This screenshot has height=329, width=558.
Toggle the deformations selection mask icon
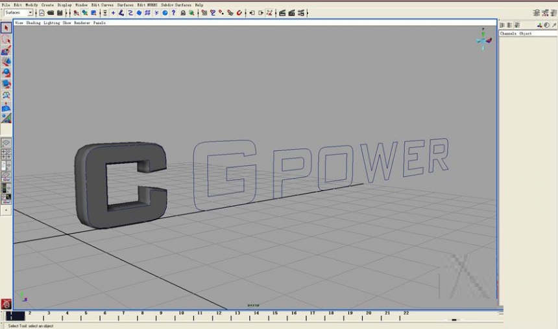pos(148,13)
